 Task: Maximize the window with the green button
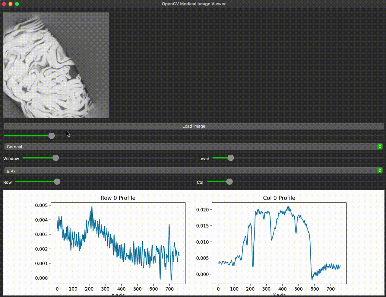click(x=17, y=4)
